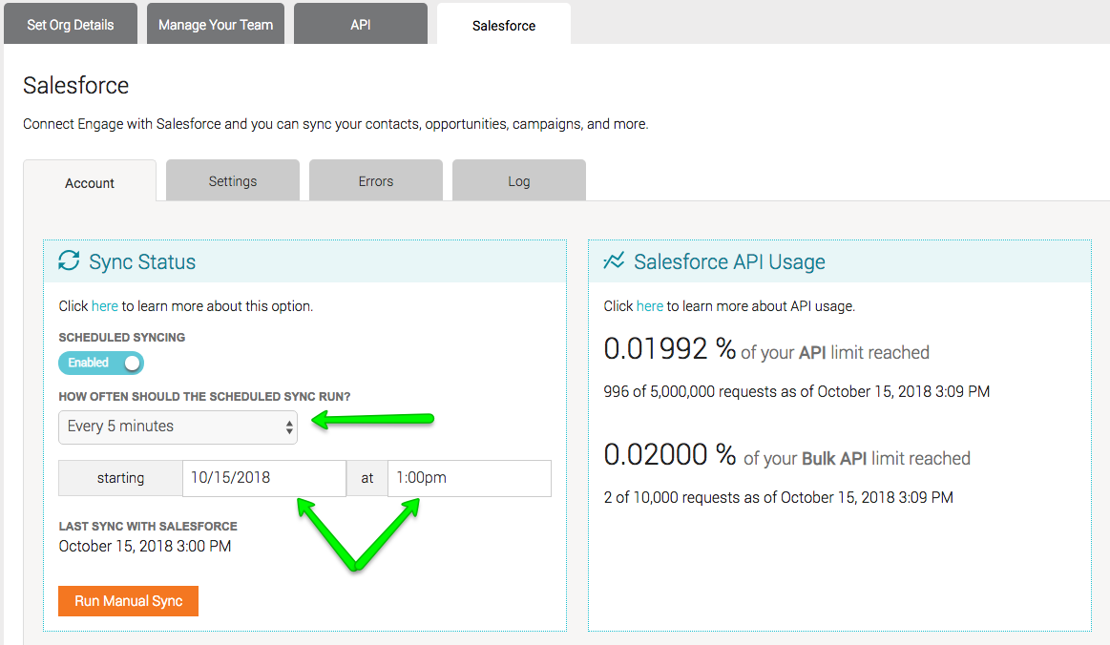Open the Set Org Details tab
The height and width of the screenshot is (645, 1110).
point(70,25)
